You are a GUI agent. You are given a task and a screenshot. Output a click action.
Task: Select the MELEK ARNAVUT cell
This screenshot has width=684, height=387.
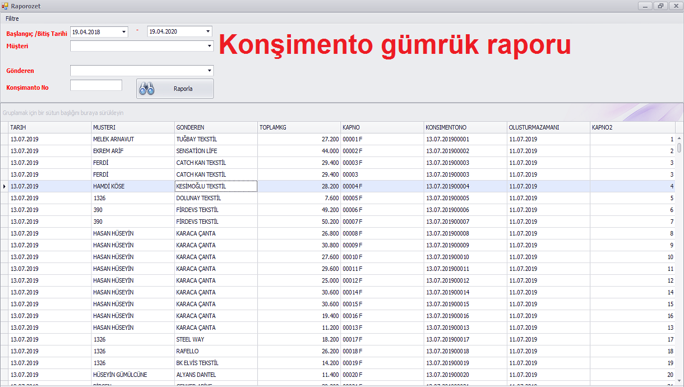[133, 139]
